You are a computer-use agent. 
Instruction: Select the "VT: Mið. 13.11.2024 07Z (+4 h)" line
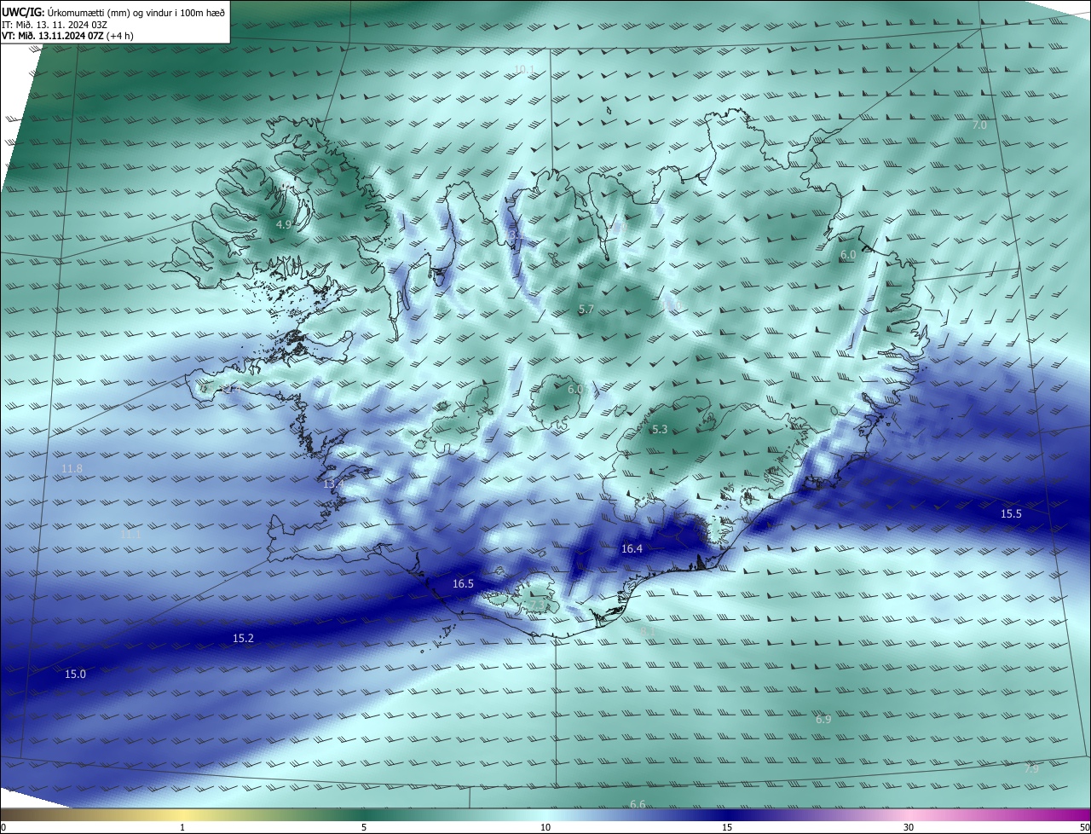[x=67, y=36]
